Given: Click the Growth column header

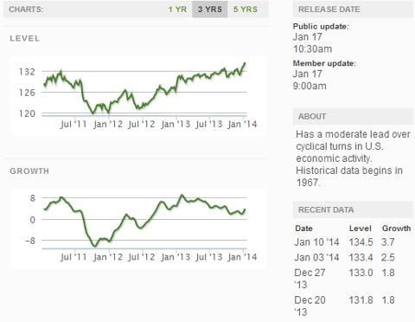Looking at the screenshot, I should pos(396,229).
